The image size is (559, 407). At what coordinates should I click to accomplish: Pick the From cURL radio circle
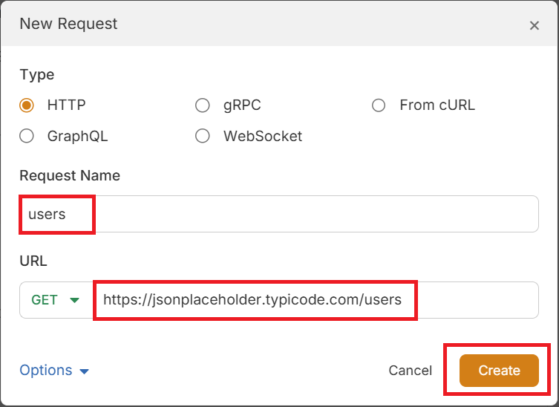click(379, 105)
